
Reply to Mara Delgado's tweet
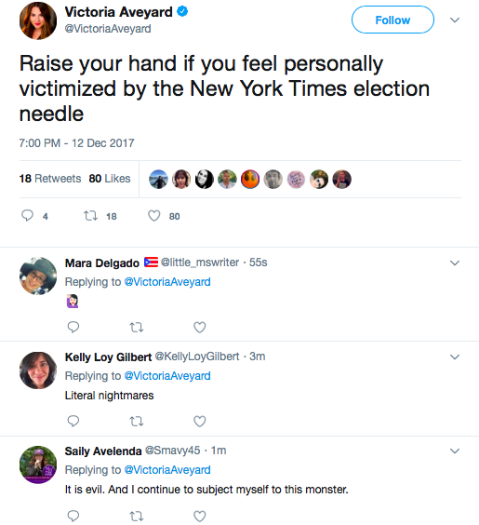73,327
